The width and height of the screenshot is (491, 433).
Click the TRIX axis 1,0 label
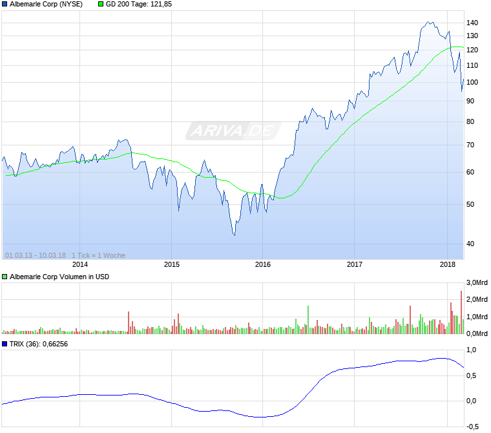tap(471, 350)
